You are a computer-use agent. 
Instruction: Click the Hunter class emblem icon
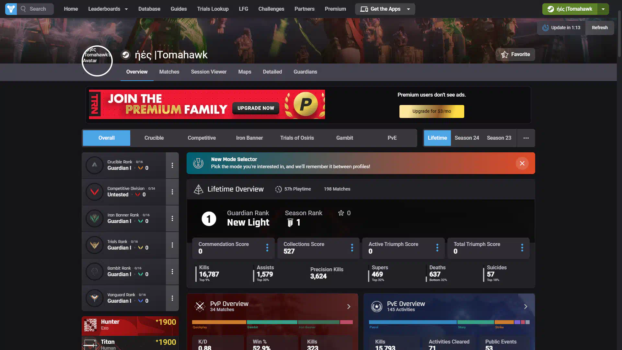tap(90, 325)
